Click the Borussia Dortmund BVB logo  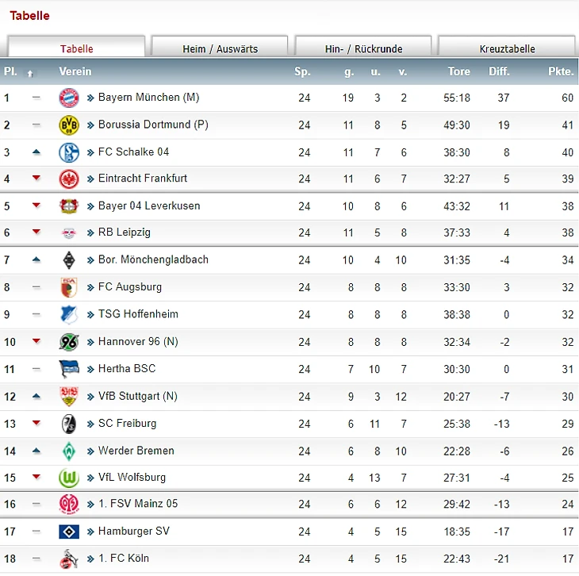tap(69, 125)
